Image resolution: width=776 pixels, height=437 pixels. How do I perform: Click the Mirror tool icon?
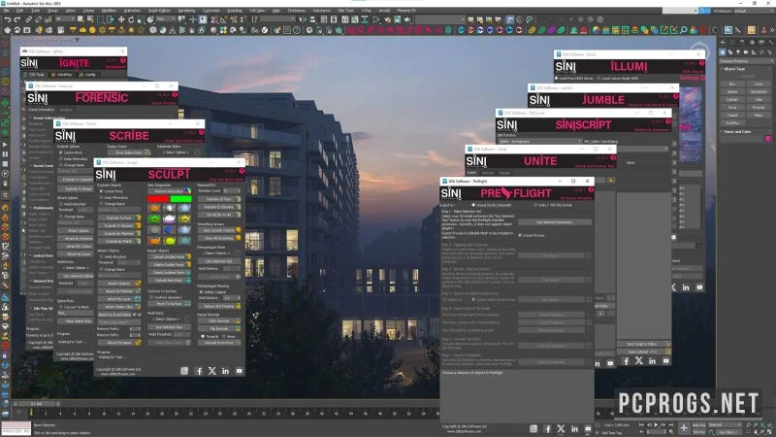tap(304, 19)
